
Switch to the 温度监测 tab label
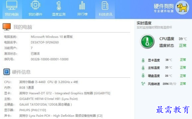click(x=59, y=14)
